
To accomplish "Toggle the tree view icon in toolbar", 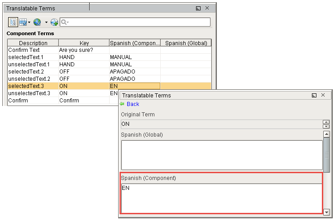I will point(13,22).
